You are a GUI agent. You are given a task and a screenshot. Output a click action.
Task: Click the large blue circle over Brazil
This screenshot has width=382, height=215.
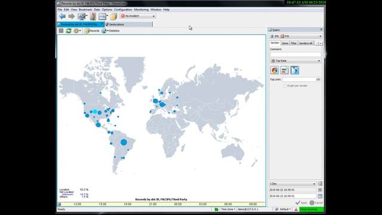pyautogui.click(x=124, y=142)
